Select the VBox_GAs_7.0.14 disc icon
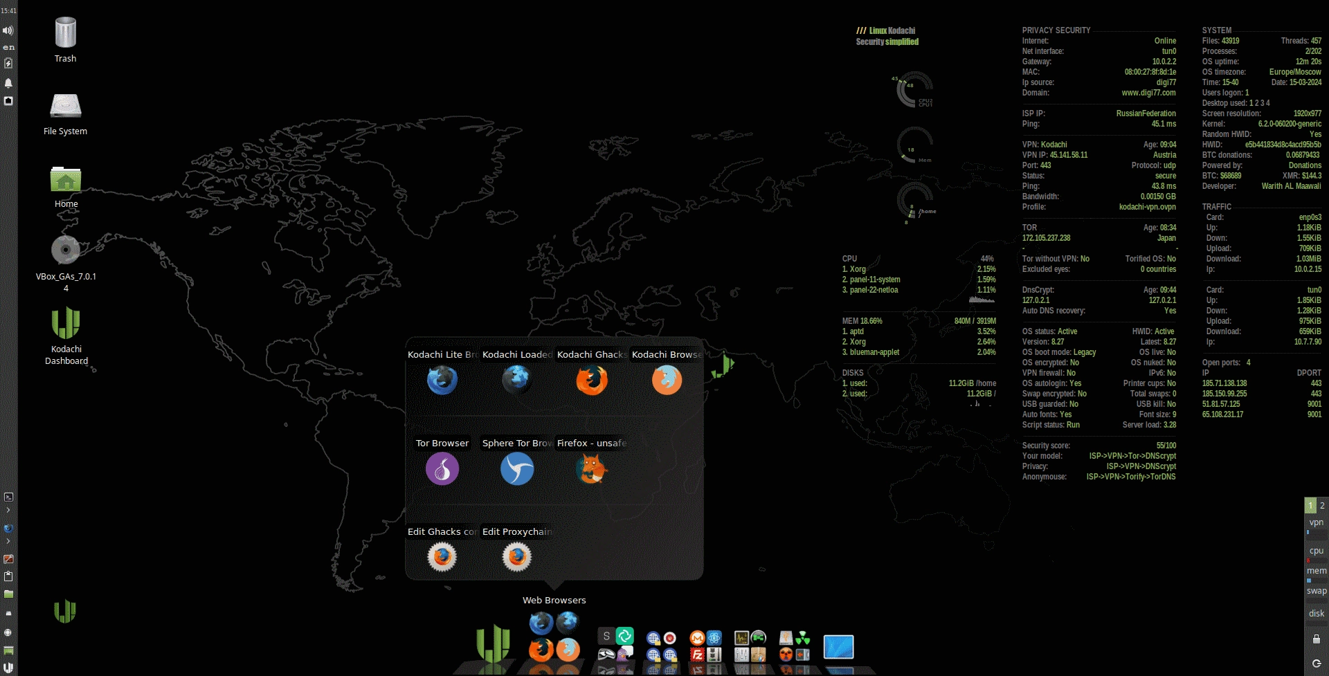 [66, 263]
